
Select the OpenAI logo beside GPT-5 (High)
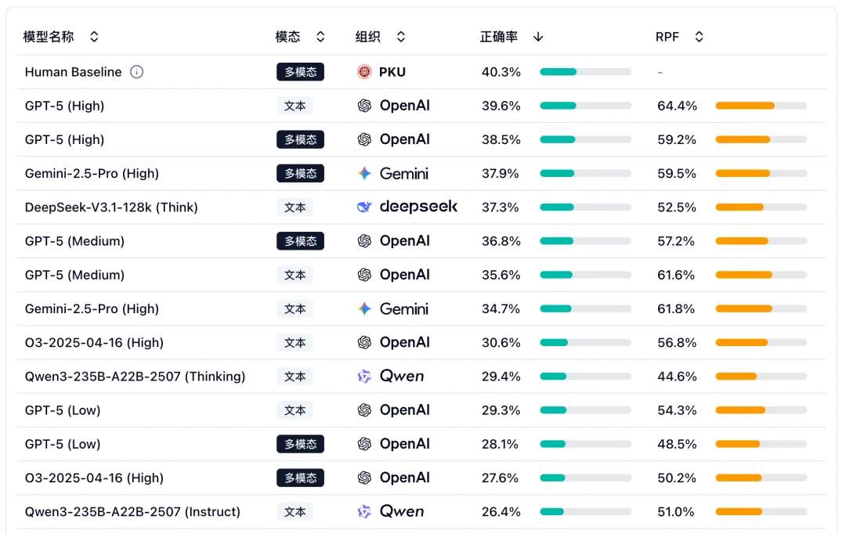(364, 106)
